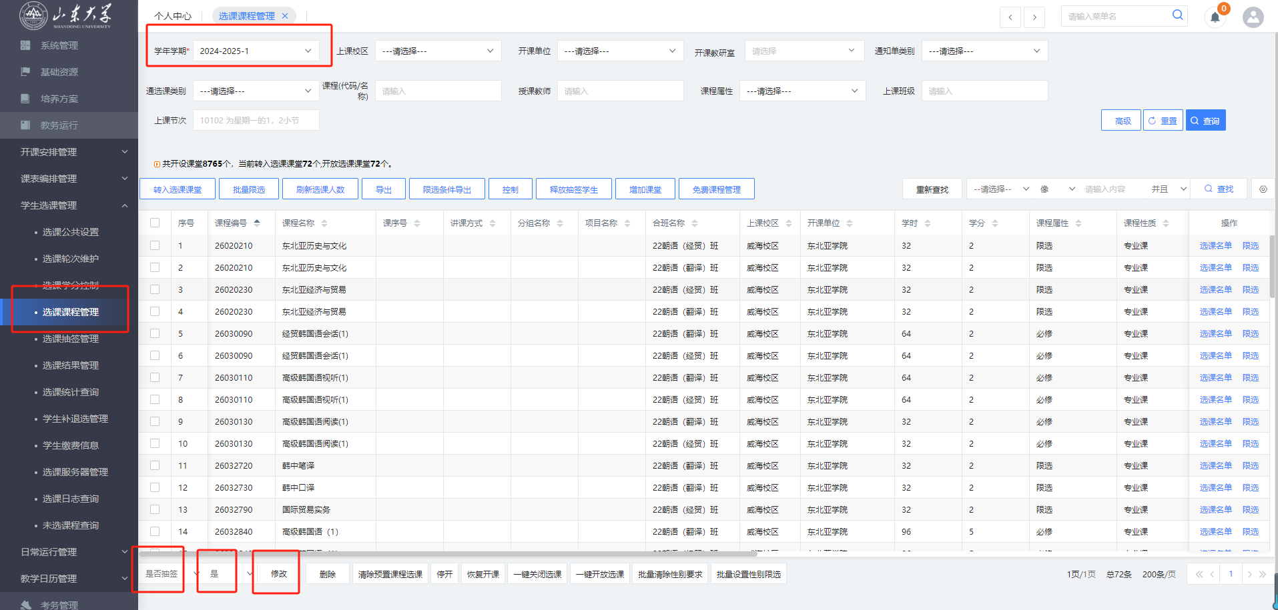The image size is (1278, 610).
Task: Switch to the 个人中心 tab
Action: tap(172, 16)
